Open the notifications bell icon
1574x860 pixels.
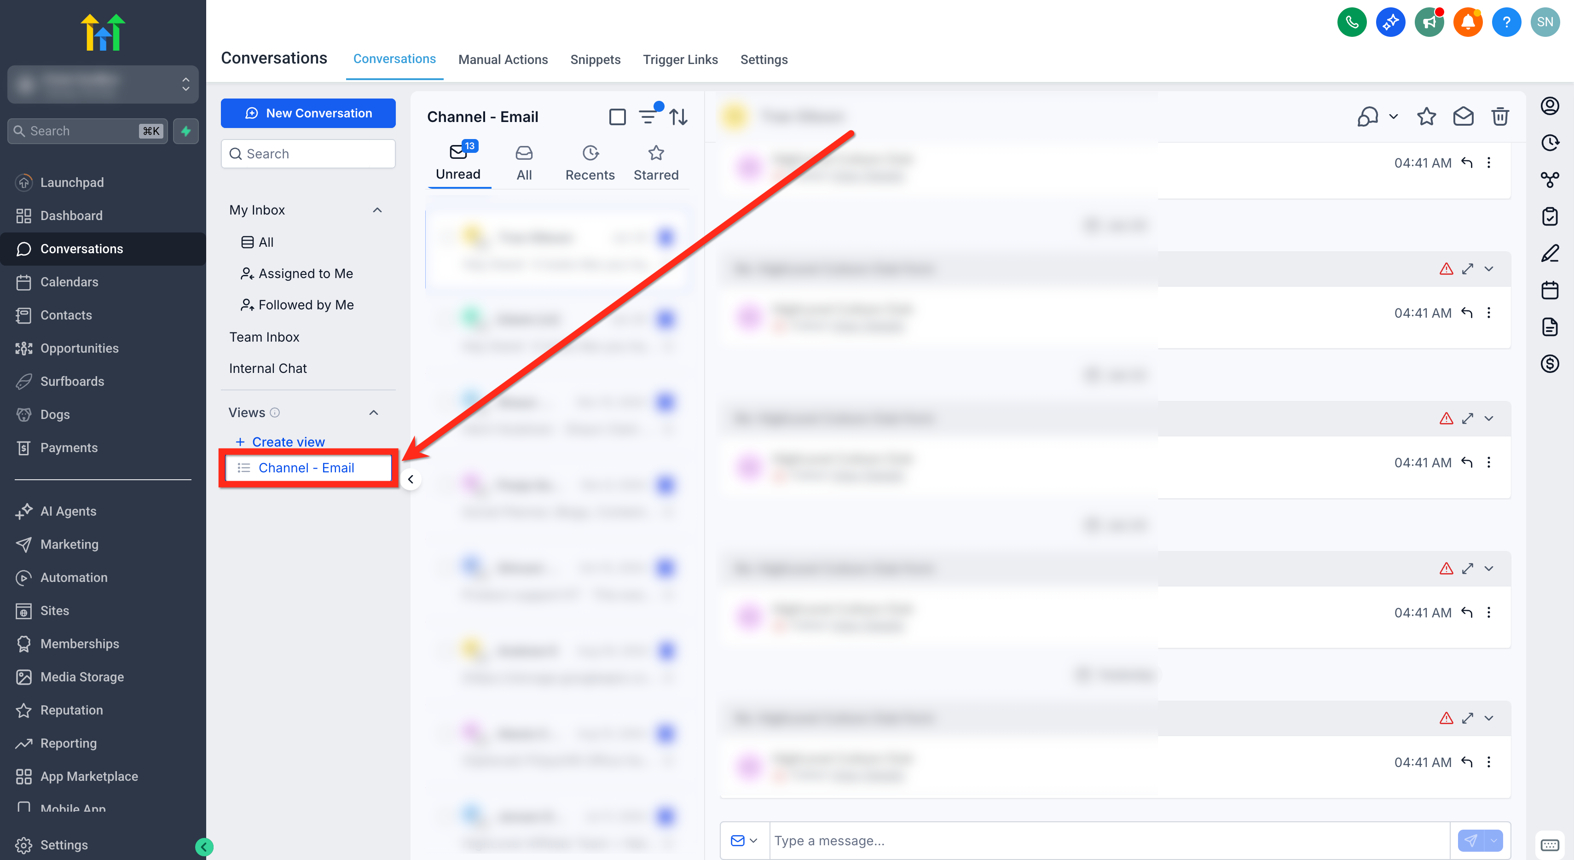1468,23
